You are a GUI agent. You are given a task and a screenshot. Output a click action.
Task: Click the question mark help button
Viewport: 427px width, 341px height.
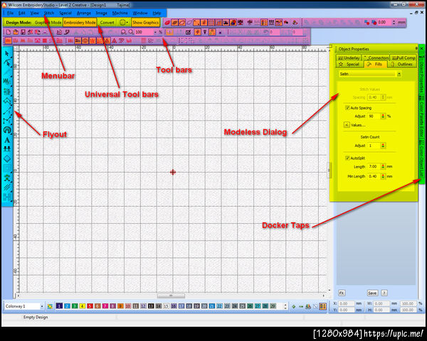point(384,293)
